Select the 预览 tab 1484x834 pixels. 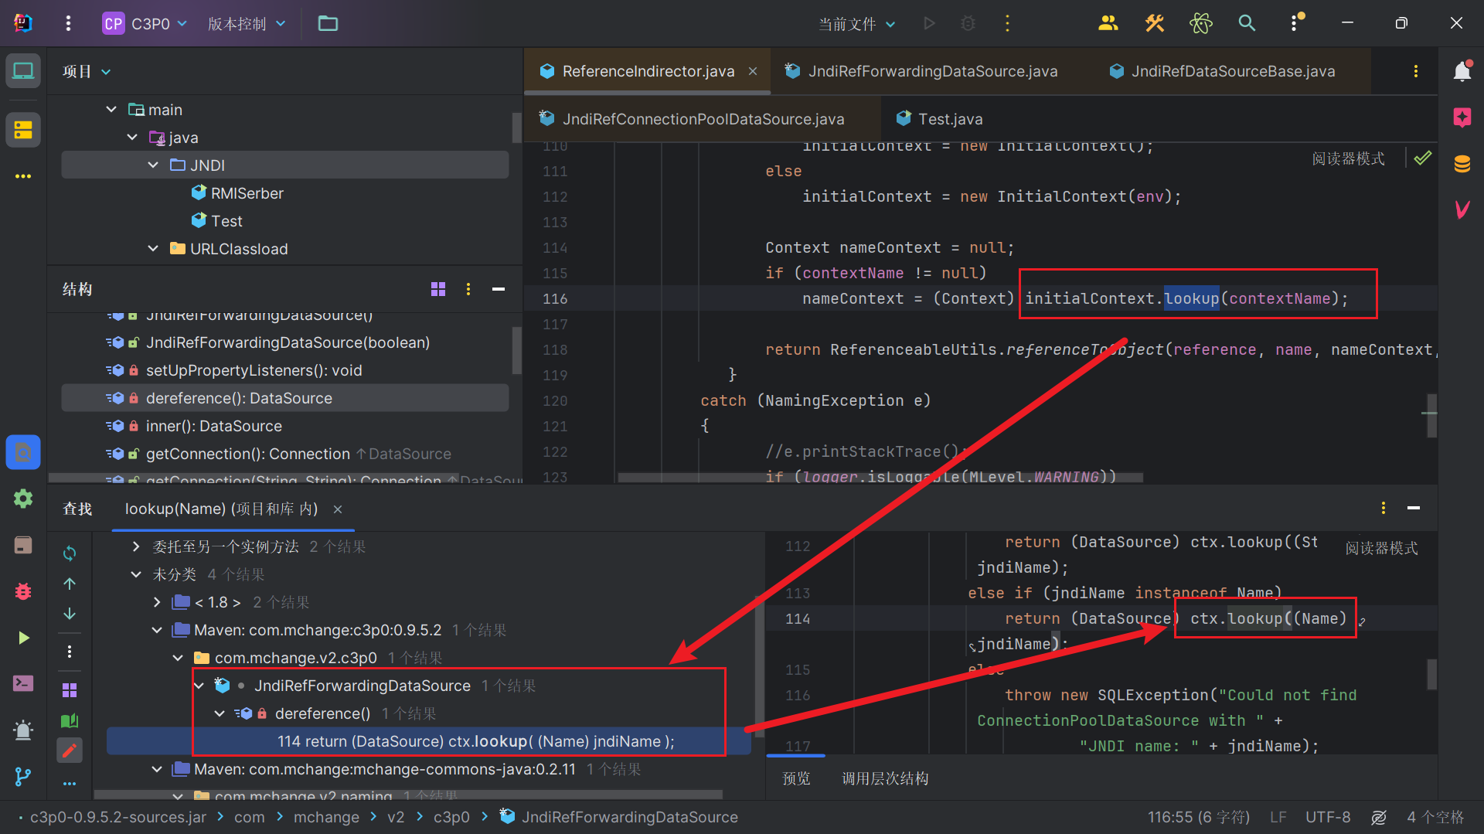coord(796,778)
